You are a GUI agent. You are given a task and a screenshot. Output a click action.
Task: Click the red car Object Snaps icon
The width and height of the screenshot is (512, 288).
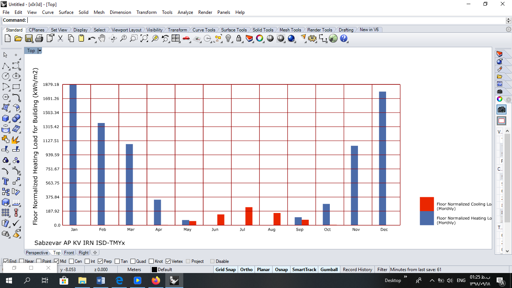pos(186,38)
